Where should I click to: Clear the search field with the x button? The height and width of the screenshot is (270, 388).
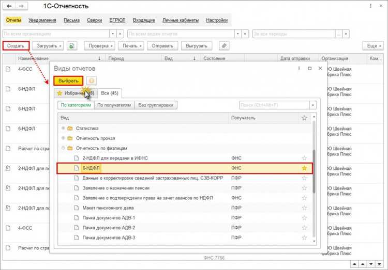point(313,105)
